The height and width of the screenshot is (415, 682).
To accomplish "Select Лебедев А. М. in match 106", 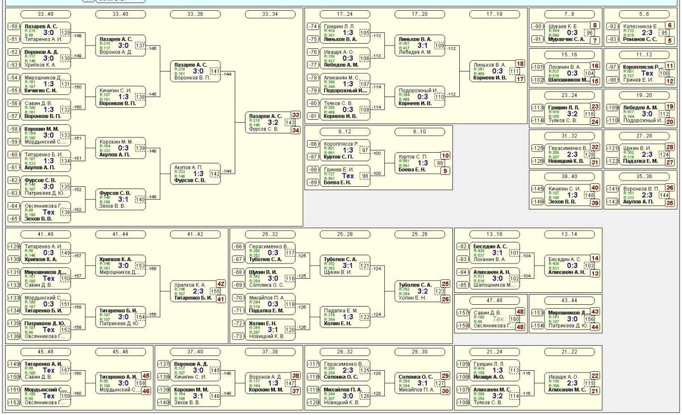I will (341, 65).
